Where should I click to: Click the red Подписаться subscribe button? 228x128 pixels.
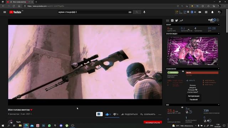[x=153, y=122]
